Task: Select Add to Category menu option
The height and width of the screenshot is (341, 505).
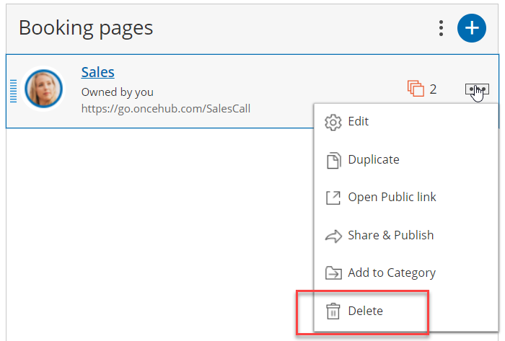Action: coord(391,273)
